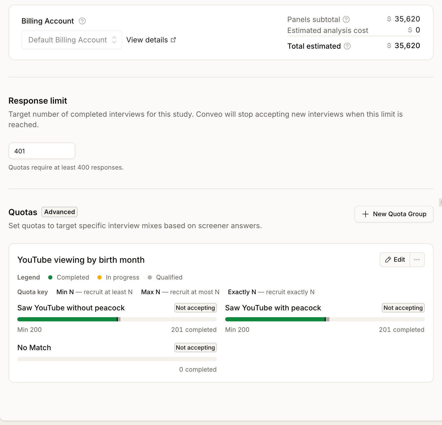Screen dimensions: 442x425
Task: Click the Billing Account help icon
Action: tap(82, 21)
